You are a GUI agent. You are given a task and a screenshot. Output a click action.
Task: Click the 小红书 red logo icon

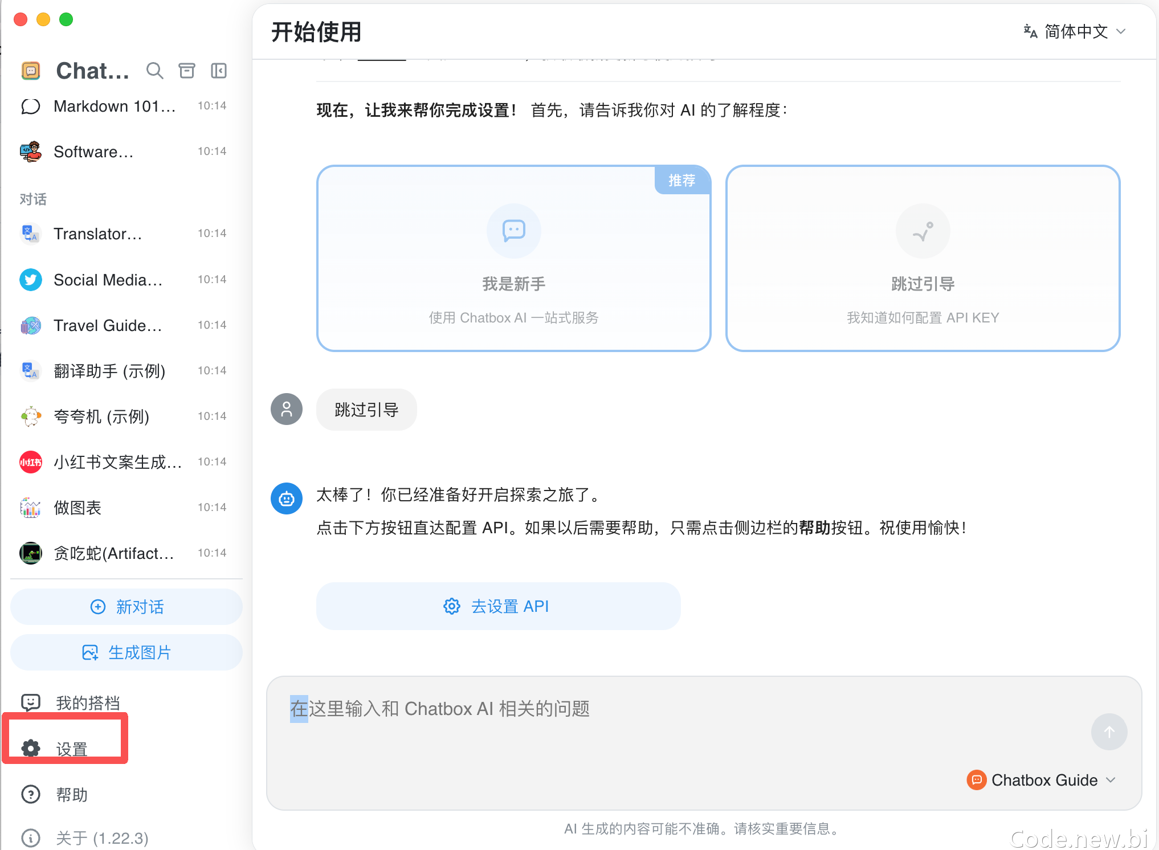pos(31,462)
